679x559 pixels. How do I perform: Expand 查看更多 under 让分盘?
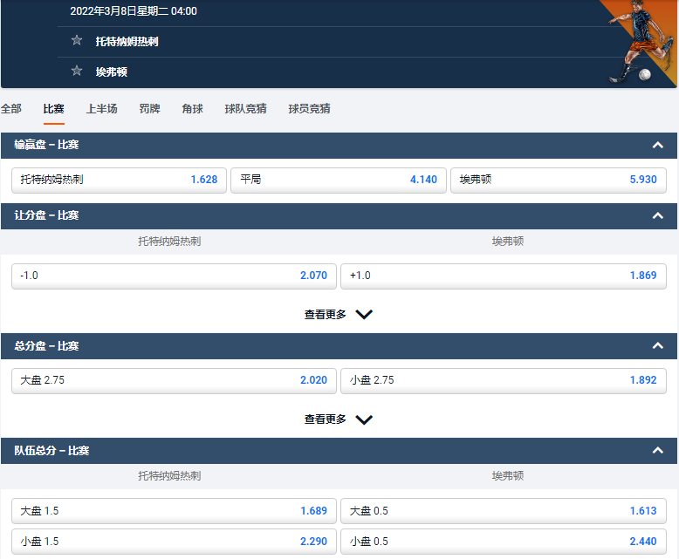(x=339, y=315)
